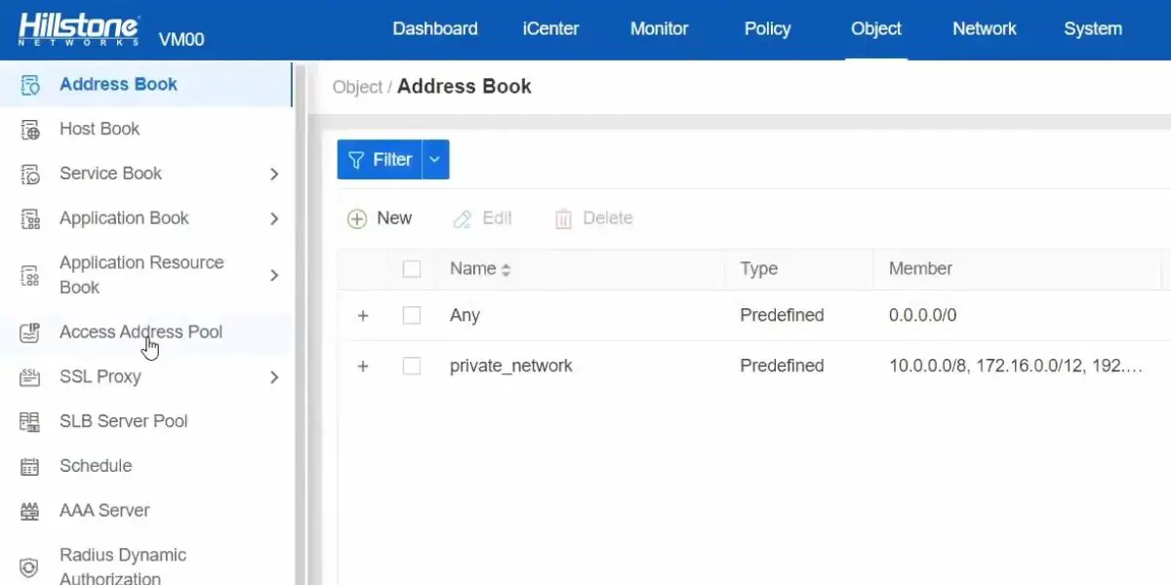The width and height of the screenshot is (1171, 585).
Task: Go to the Monitor tab
Action: (659, 29)
